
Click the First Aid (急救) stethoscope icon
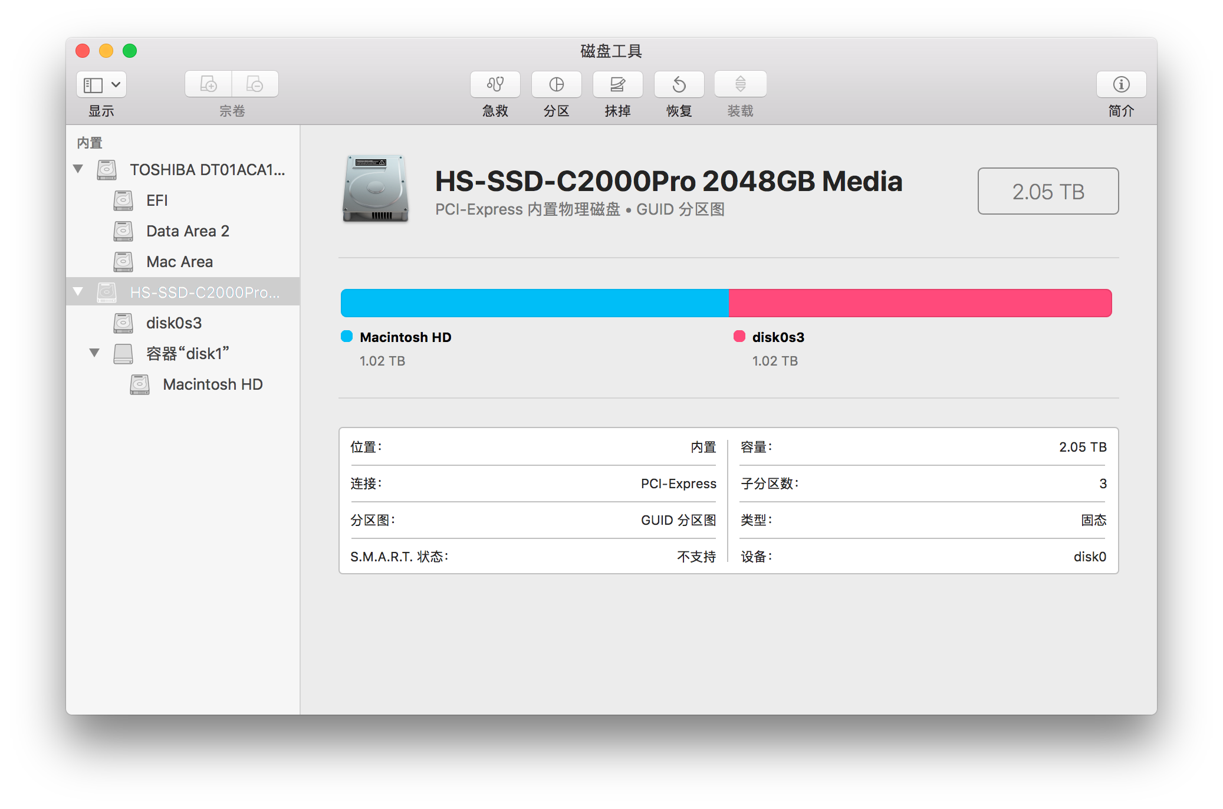coord(495,85)
